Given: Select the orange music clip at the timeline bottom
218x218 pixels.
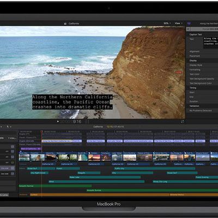Looking at the screenshot, I should tap(100, 195).
